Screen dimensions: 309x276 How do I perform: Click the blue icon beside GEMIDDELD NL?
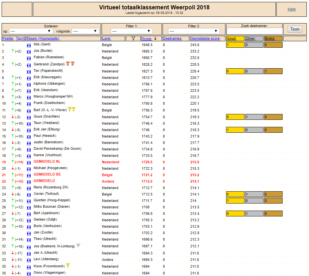pos(29,163)
